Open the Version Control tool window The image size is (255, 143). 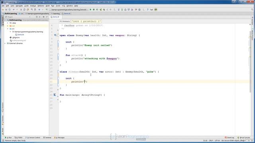tap(33, 137)
